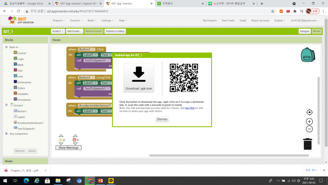
Task: Switch to the Blocks view
Action: pos(317,31)
